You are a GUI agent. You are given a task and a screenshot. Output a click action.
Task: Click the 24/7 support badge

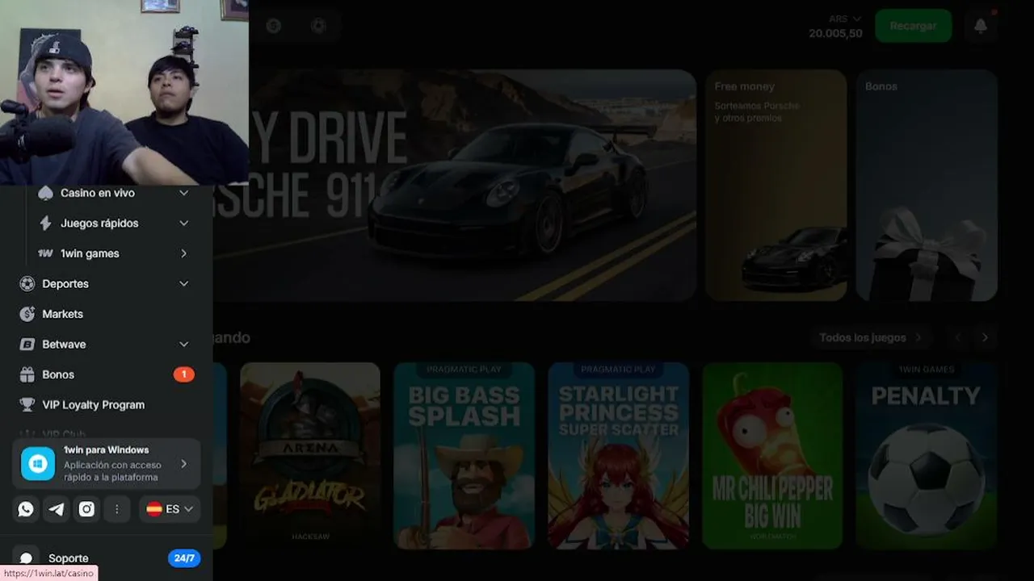point(184,558)
